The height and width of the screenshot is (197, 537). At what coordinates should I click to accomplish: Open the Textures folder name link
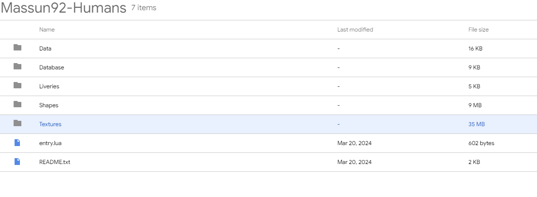pos(50,124)
